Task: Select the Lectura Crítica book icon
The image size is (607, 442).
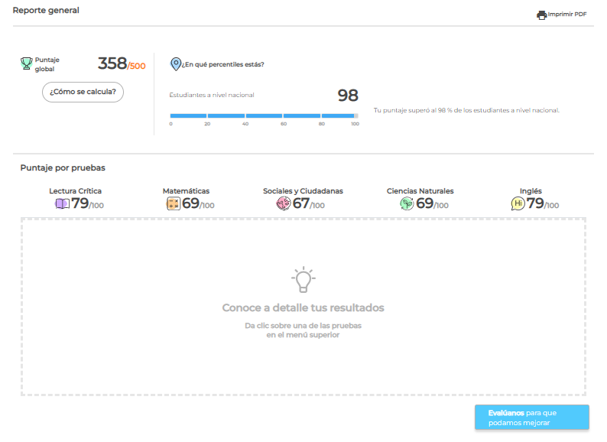Action: click(62, 204)
